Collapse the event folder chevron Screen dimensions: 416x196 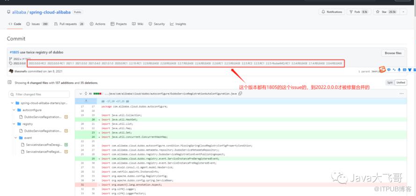15,138
